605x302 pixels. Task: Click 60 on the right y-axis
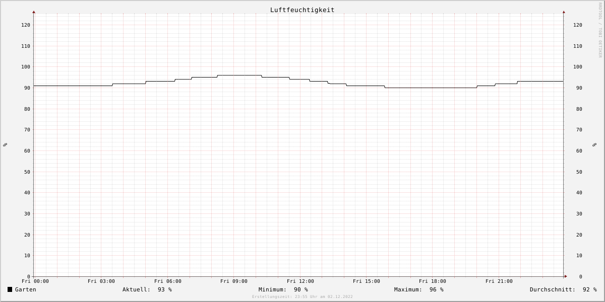(579, 150)
